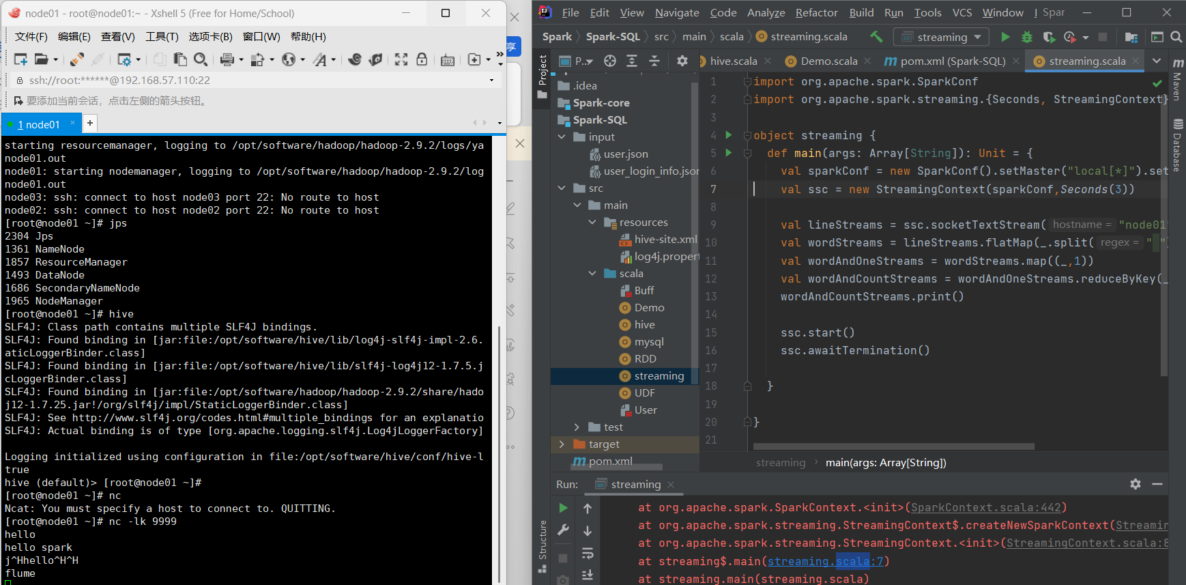Expand the test folder in Project tree

coord(577,427)
